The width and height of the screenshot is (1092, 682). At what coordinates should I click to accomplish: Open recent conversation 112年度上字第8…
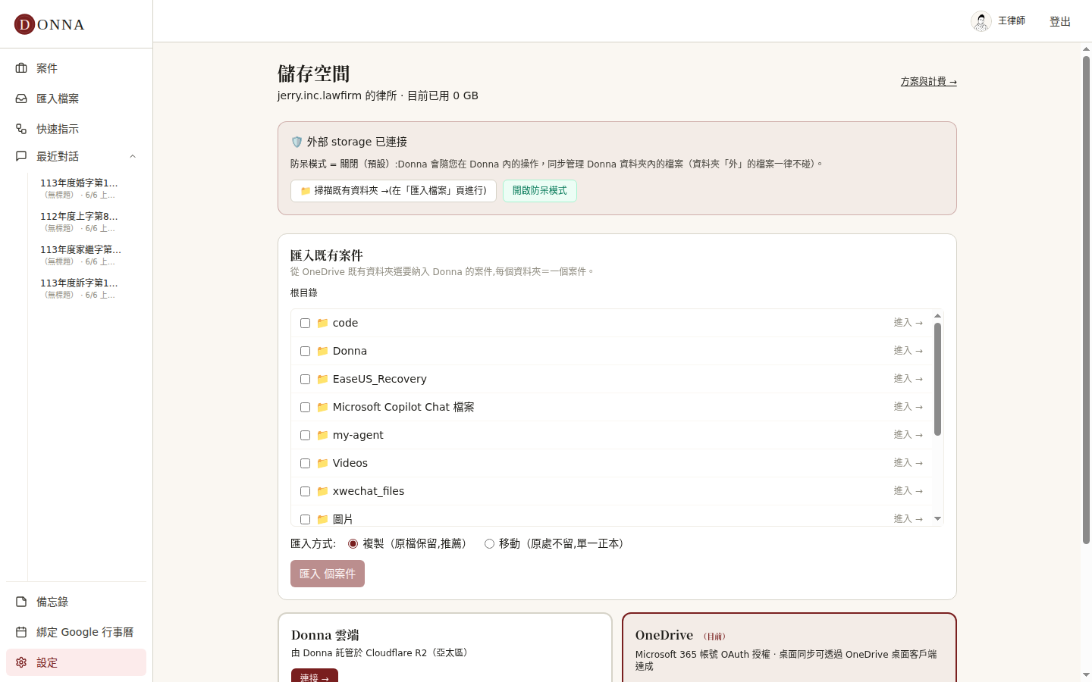click(80, 221)
